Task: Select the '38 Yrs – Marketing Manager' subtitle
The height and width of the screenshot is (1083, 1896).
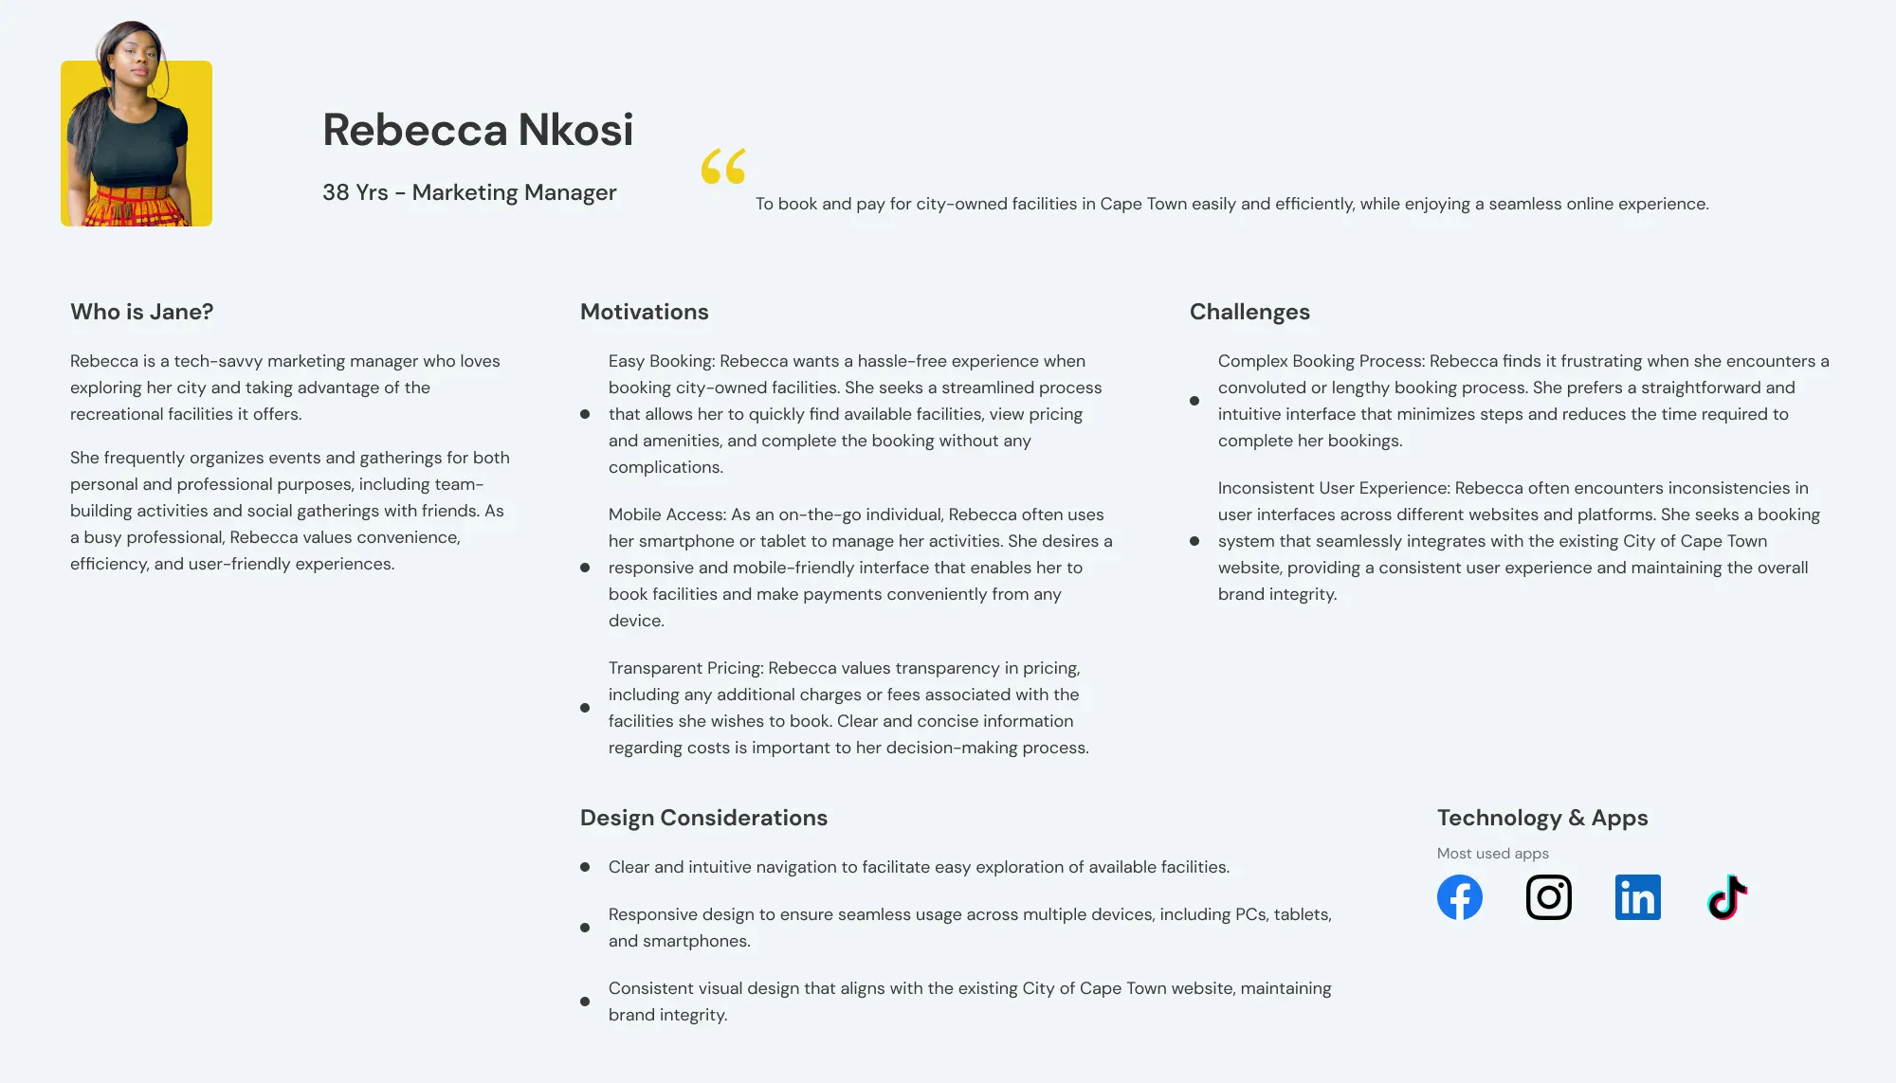Action: pos(469,192)
